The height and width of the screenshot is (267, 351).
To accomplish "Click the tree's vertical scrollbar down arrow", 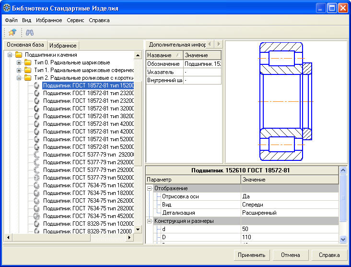I will (x=138, y=230).
